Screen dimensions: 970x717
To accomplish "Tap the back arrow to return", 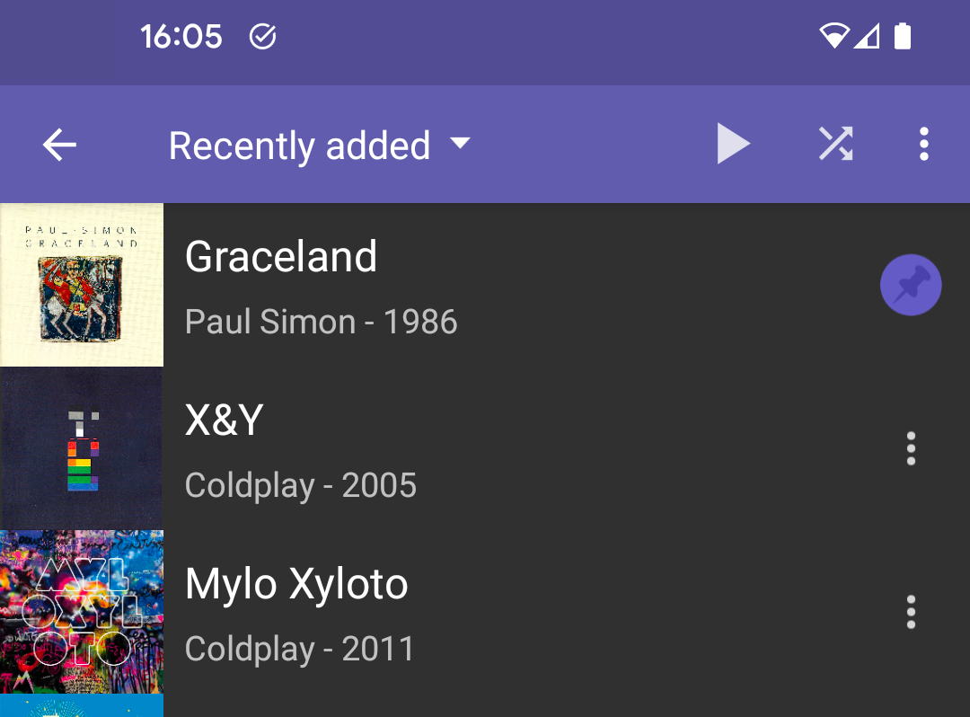I will click(x=59, y=144).
